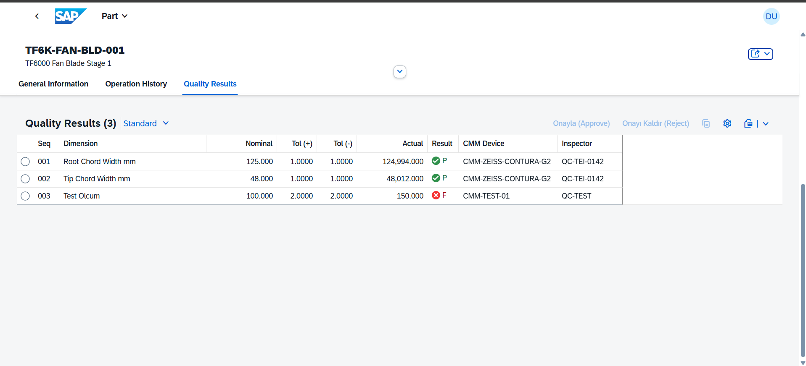Click Test Olcum dimension cell

tap(82, 196)
